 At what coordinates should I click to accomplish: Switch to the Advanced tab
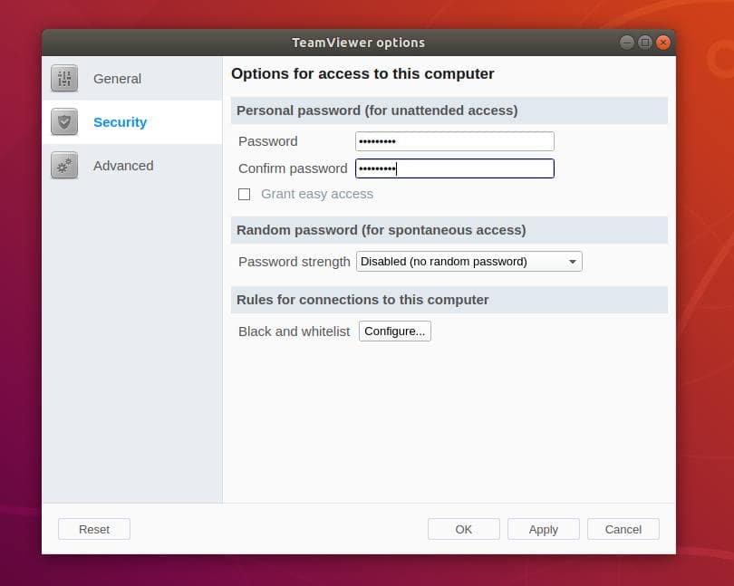[x=132, y=166]
